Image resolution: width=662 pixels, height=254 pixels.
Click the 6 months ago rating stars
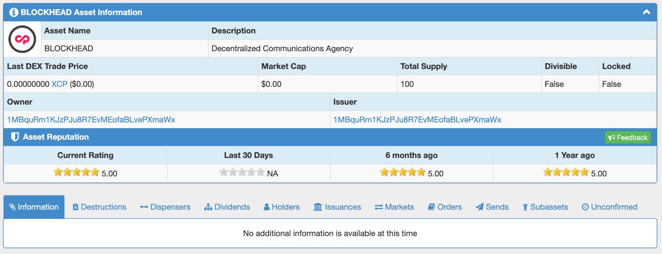click(x=402, y=172)
